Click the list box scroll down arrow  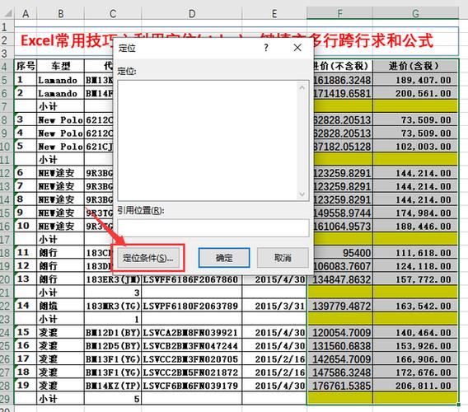click(302, 194)
